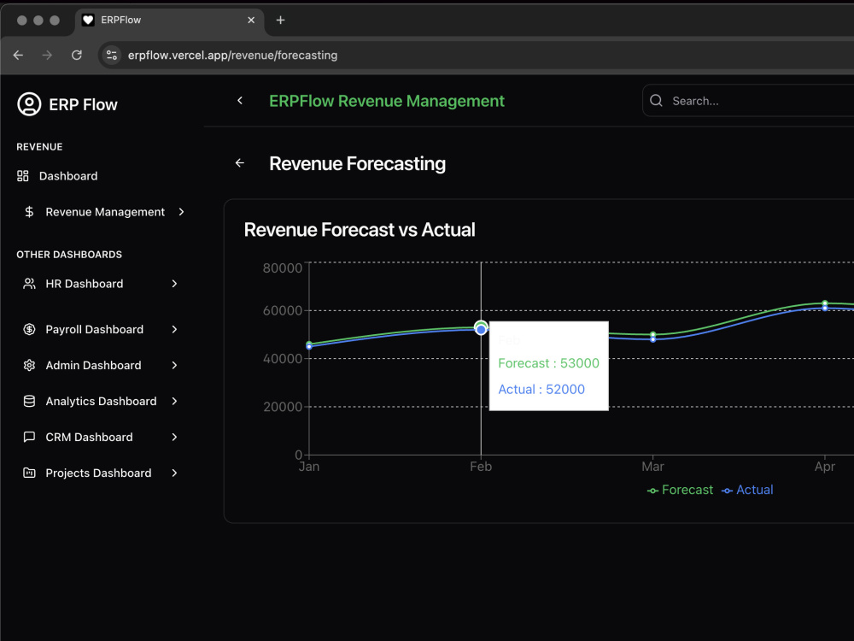The image size is (854, 641).
Task: Expand the HR Dashboard chevron
Action: tap(174, 284)
